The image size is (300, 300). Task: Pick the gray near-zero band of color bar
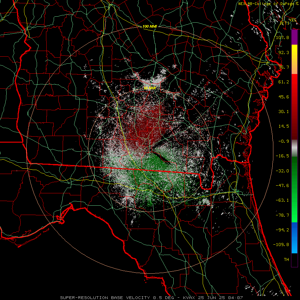coord(294,148)
